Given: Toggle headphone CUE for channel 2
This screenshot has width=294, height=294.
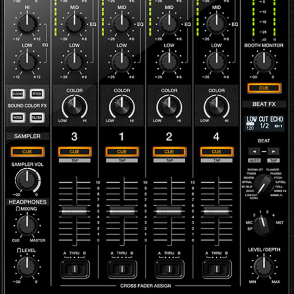Looking at the screenshot, I should click(x=169, y=152).
